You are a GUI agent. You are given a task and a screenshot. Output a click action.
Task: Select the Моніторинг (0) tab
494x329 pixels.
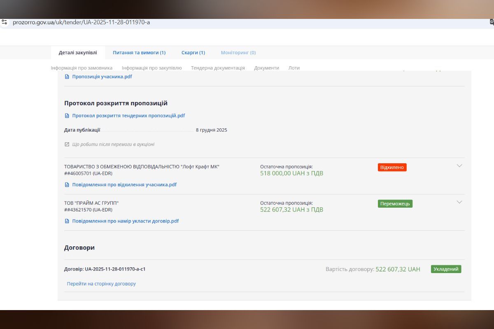coord(238,53)
